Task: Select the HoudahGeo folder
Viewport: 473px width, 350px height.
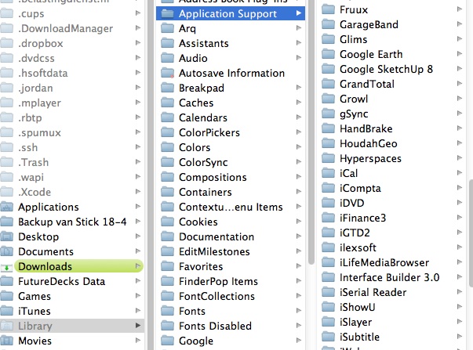Action: (392, 143)
